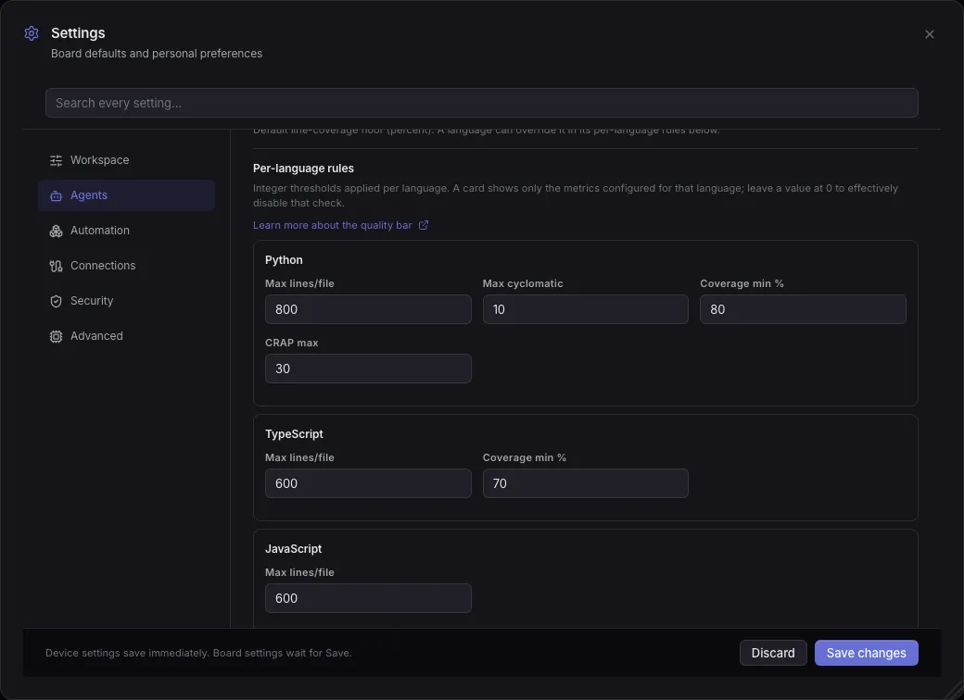Image resolution: width=964 pixels, height=700 pixels.
Task: Click the dialog resize grip at corner
Action: click(x=955, y=691)
